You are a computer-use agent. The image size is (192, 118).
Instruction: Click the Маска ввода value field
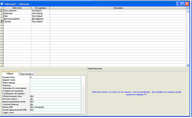[x=55, y=83]
